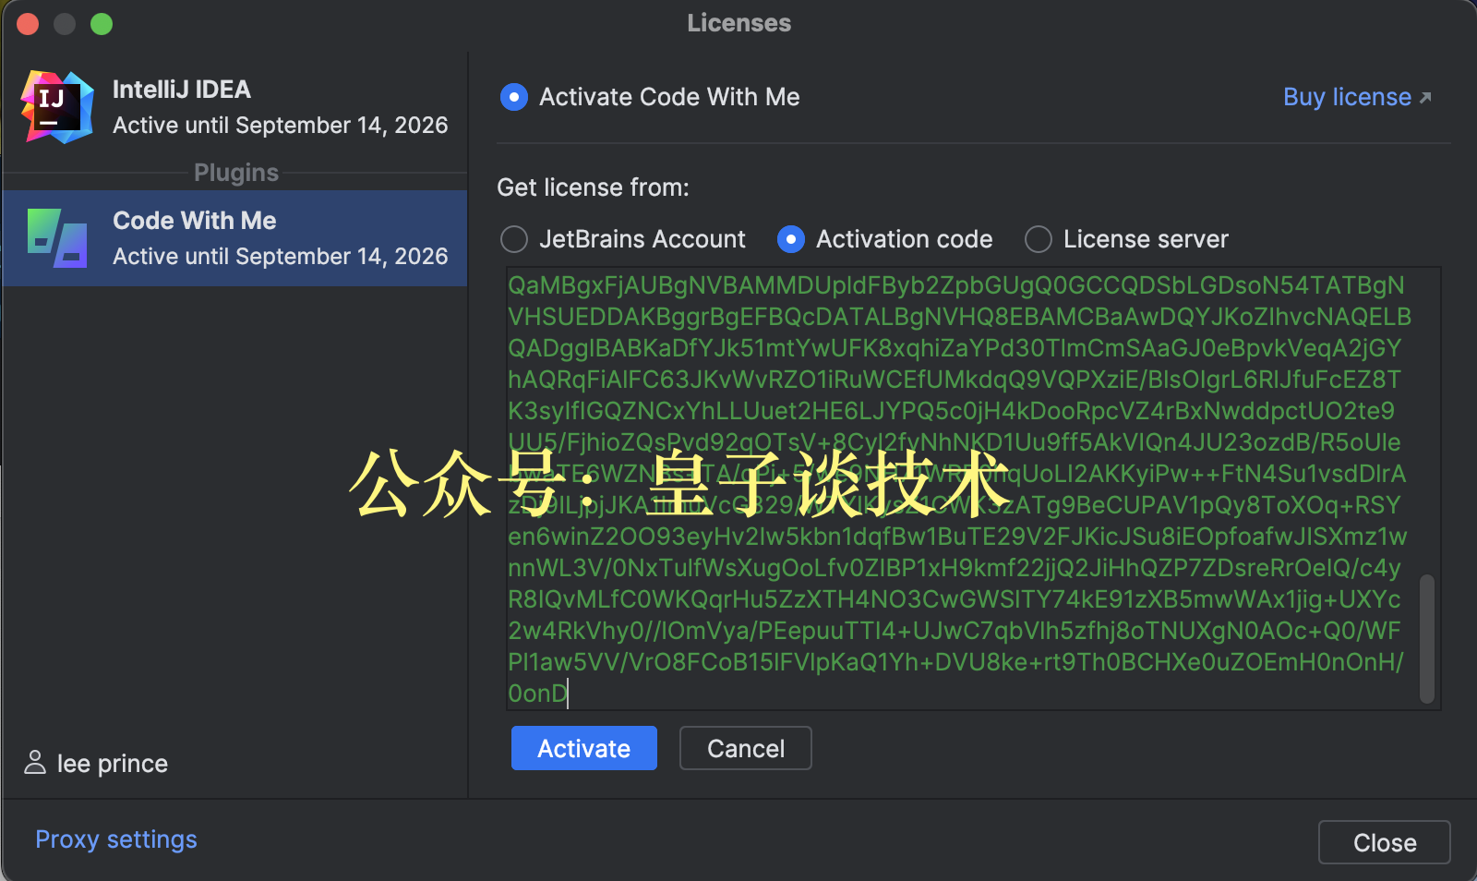
Task: Open the Buy license link
Action: [x=1347, y=97]
